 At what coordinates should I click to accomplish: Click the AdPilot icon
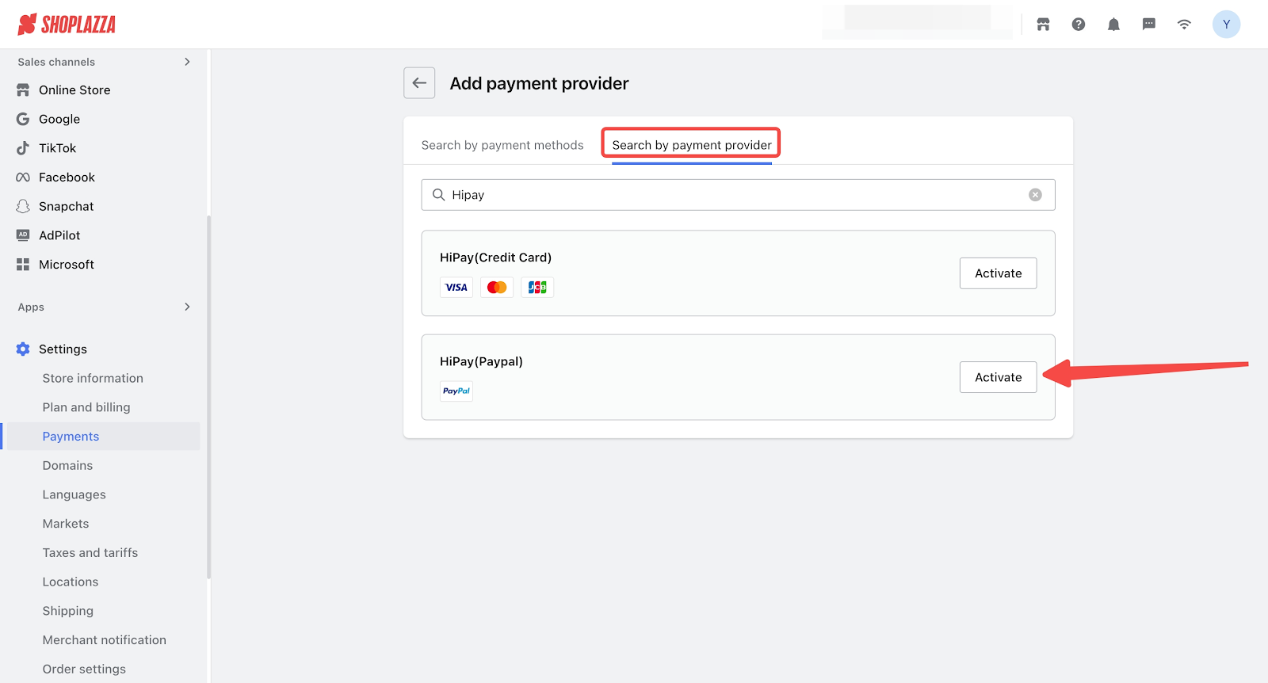tap(23, 235)
